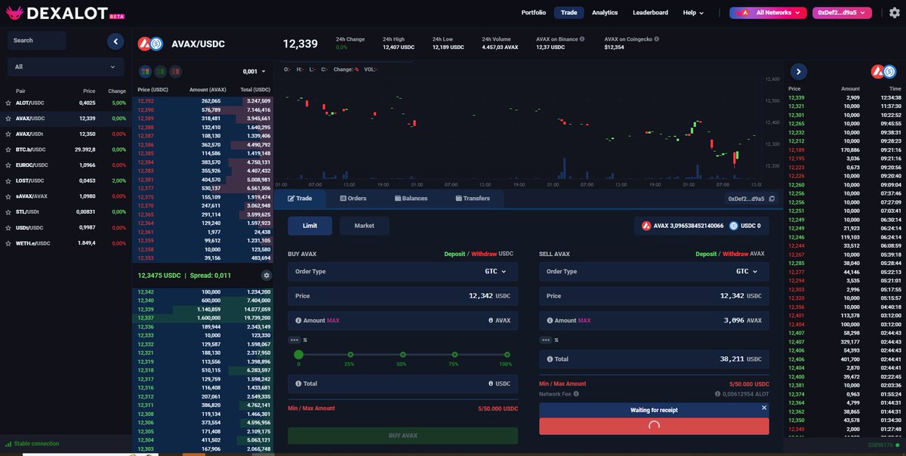This screenshot has height=456, width=906.
Task: Click the AVAX/USDC pair logo
Action: click(150, 44)
